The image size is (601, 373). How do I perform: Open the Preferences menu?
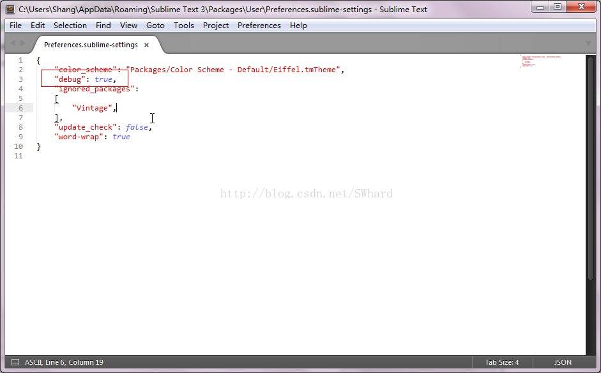coord(259,26)
